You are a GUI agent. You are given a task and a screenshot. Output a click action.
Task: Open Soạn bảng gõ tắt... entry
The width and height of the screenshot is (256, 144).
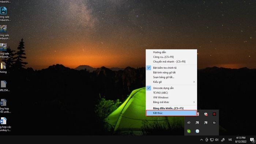[171, 77]
